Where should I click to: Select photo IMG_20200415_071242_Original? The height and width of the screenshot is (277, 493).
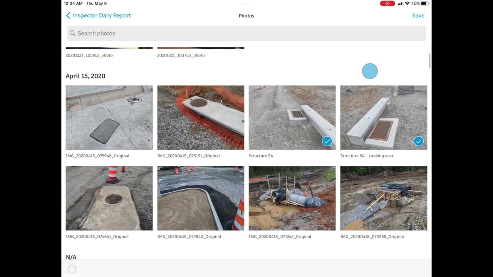point(292,198)
